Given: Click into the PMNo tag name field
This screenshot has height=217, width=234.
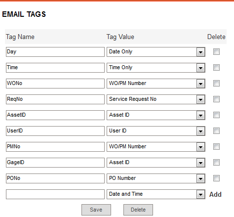Looking at the screenshot, I should (x=55, y=147).
